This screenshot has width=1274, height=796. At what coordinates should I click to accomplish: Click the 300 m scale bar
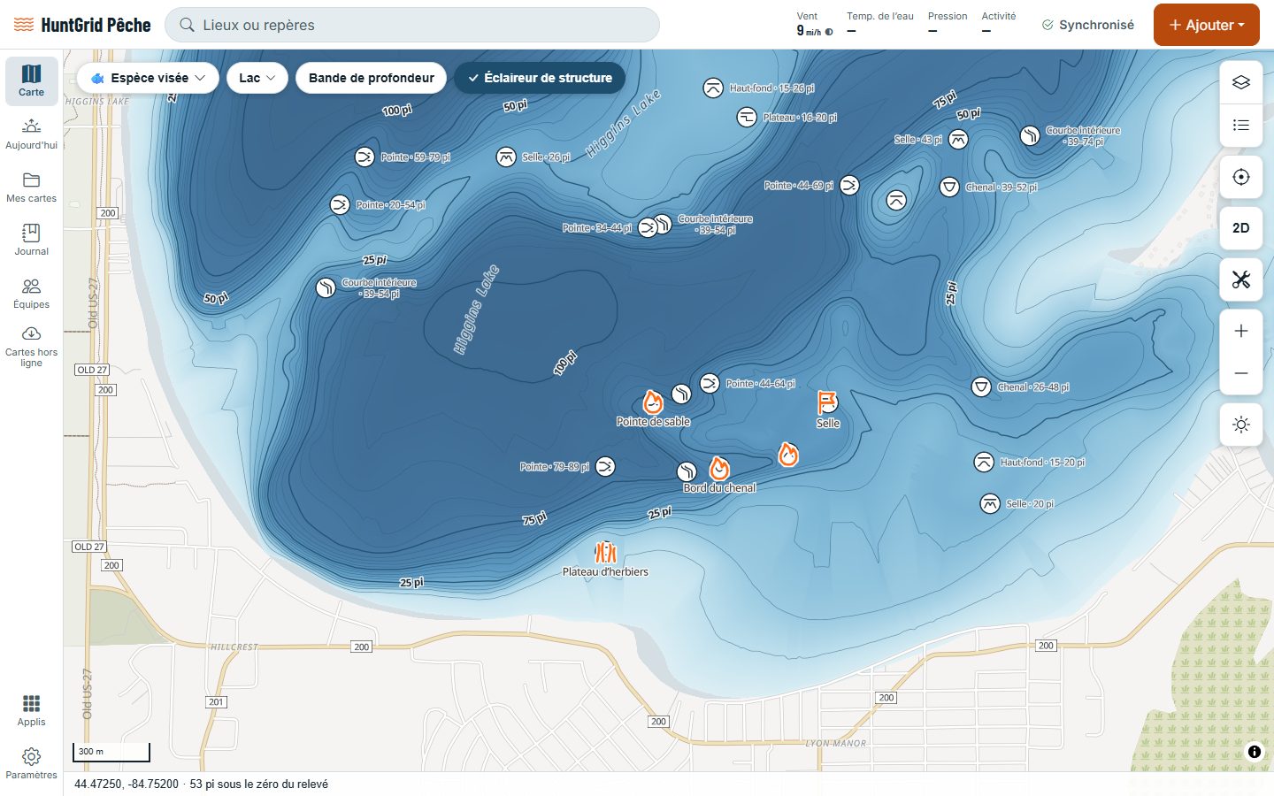111,753
